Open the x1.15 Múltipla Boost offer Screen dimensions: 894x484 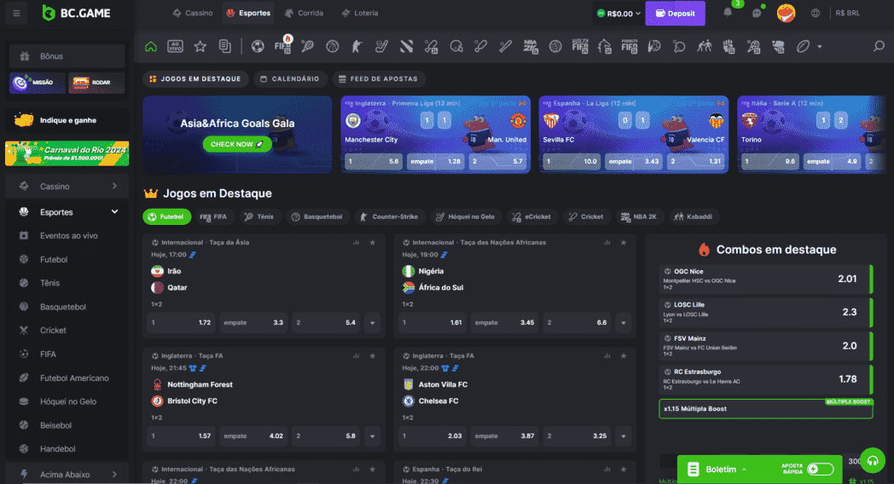coord(766,409)
